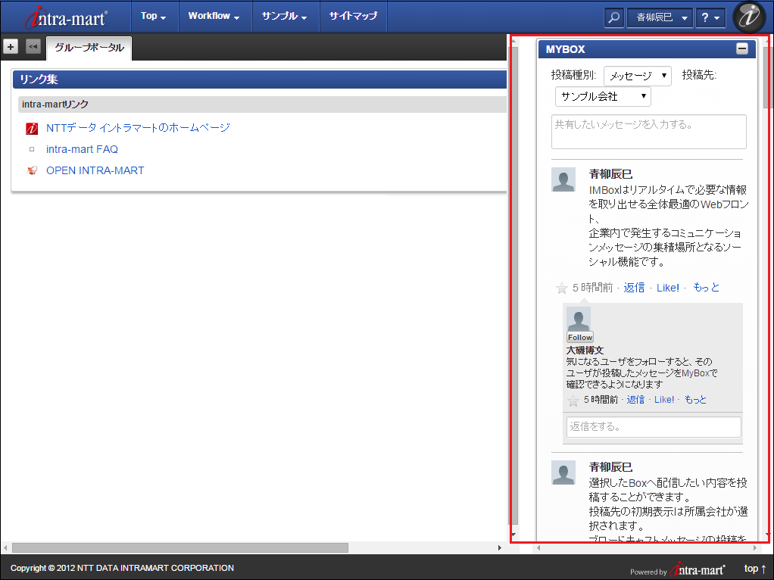Open the 投稿種別 メッセージ dropdown
The height and width of the screenshot is (580, 774).
click(x=637, y=76)
